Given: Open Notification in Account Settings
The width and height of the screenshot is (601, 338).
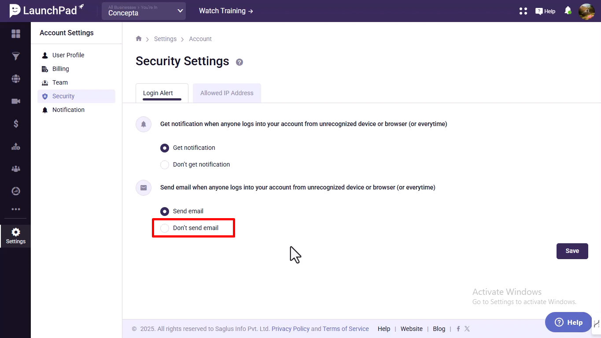Looking at the screenshot, I should 77,110.
